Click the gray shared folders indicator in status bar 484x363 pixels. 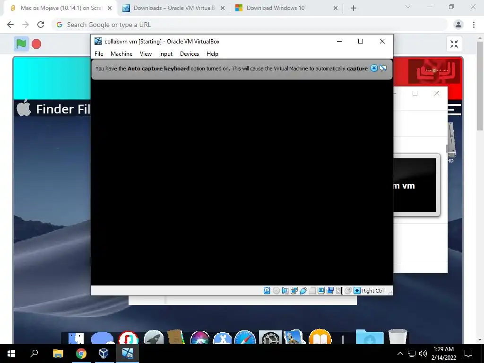pos(312,291)
